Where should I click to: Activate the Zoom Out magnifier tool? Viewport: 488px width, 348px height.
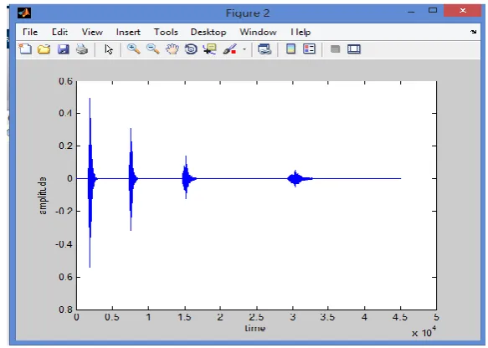[x=153, y=49]
